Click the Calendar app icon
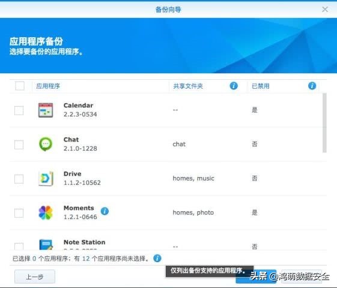 point(45,110)
